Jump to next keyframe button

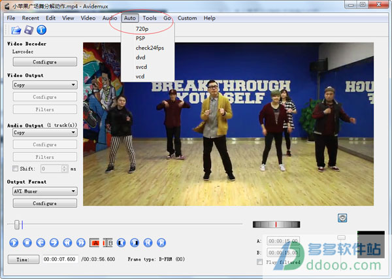(x=81, y=242)
